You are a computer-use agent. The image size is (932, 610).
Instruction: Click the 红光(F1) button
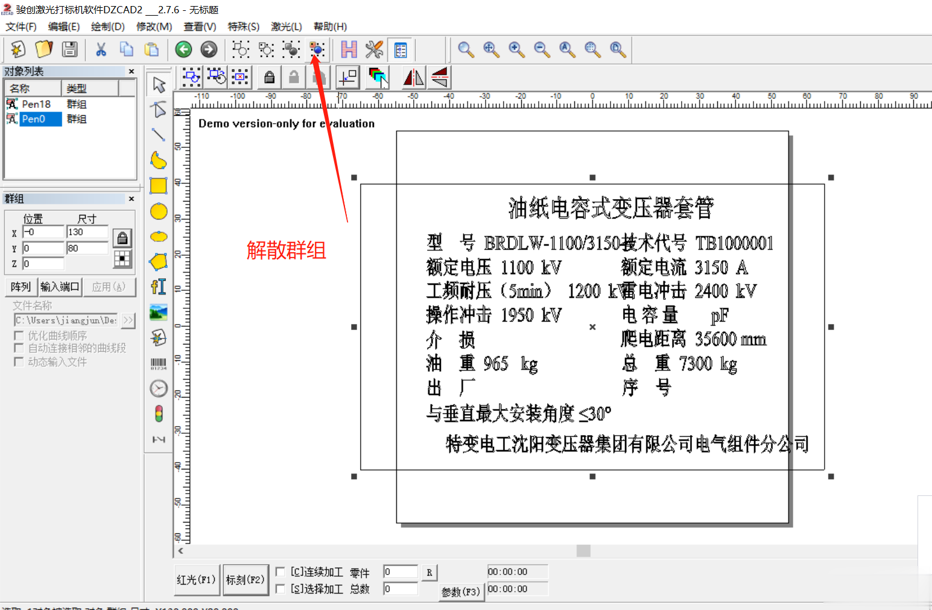tap(197, 580)
